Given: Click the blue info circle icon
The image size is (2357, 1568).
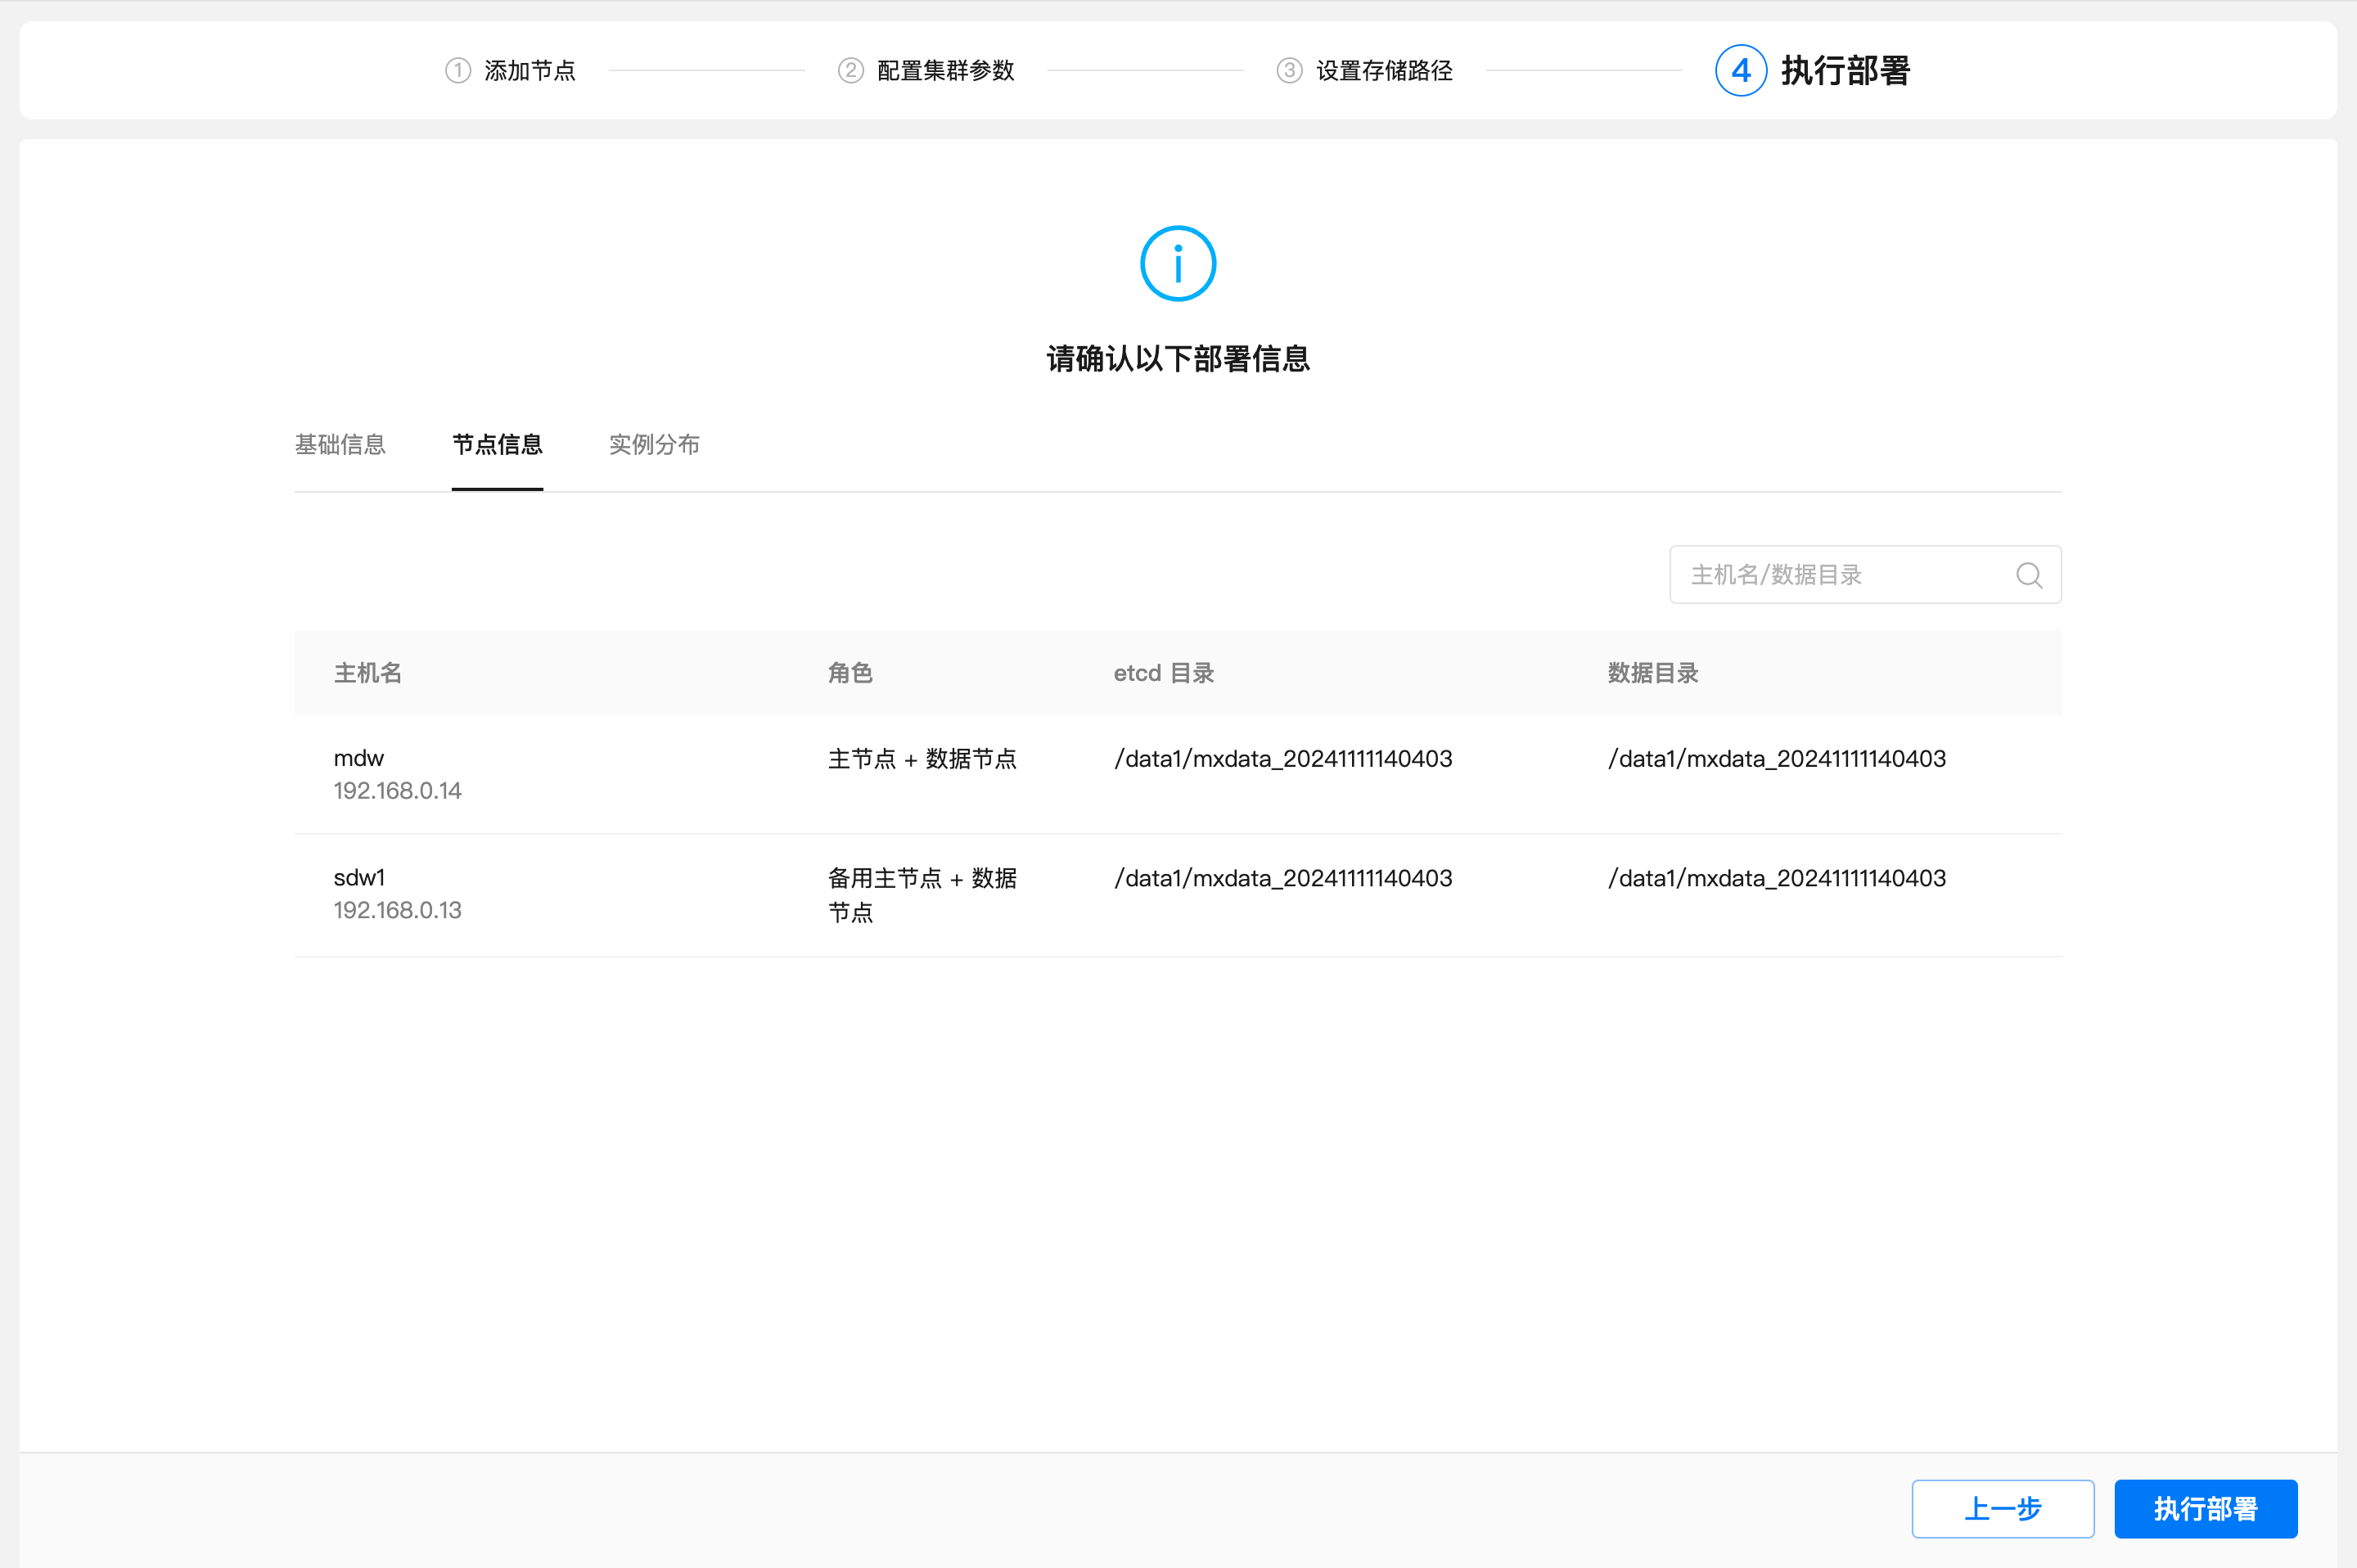Looking at the screenshot, I should coord(1178,264).
